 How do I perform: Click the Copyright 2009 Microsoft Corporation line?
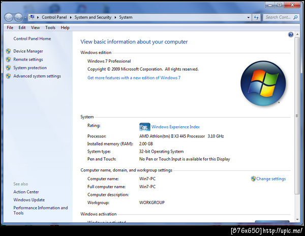click(143, 69)
